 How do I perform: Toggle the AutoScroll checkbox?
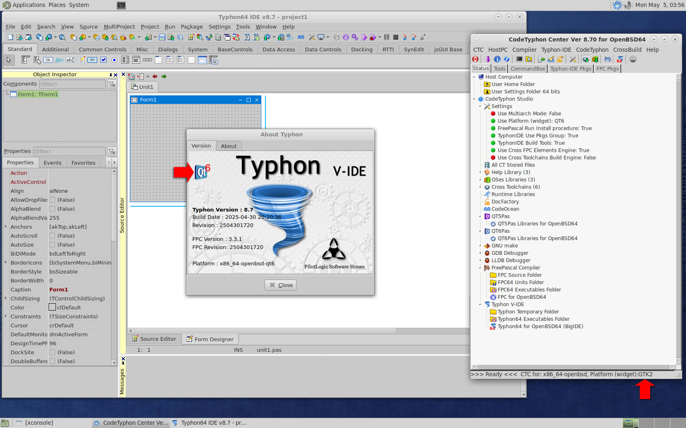(52, 236)
